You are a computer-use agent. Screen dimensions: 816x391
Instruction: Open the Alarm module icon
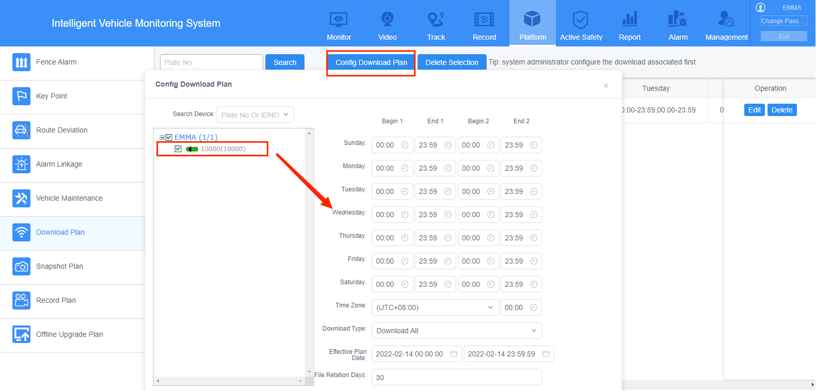678,20
